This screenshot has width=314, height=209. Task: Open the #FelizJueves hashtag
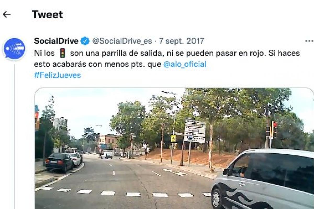coord(58,76)
